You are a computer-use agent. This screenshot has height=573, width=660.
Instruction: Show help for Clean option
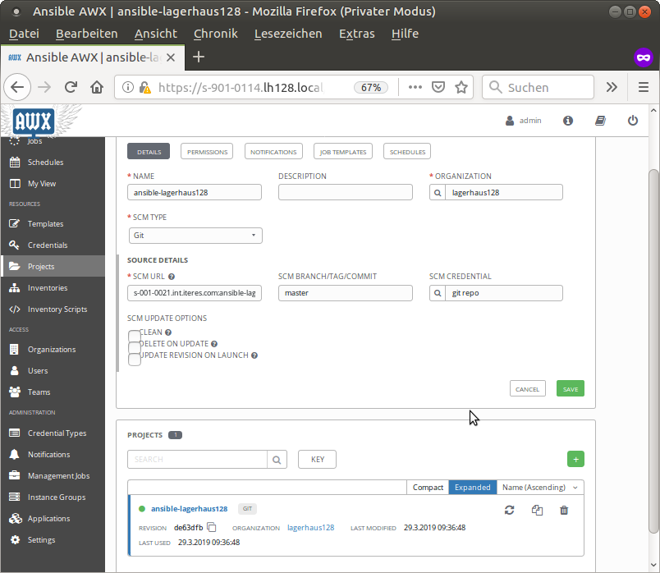pyautogui.click(x=168, y=332)
